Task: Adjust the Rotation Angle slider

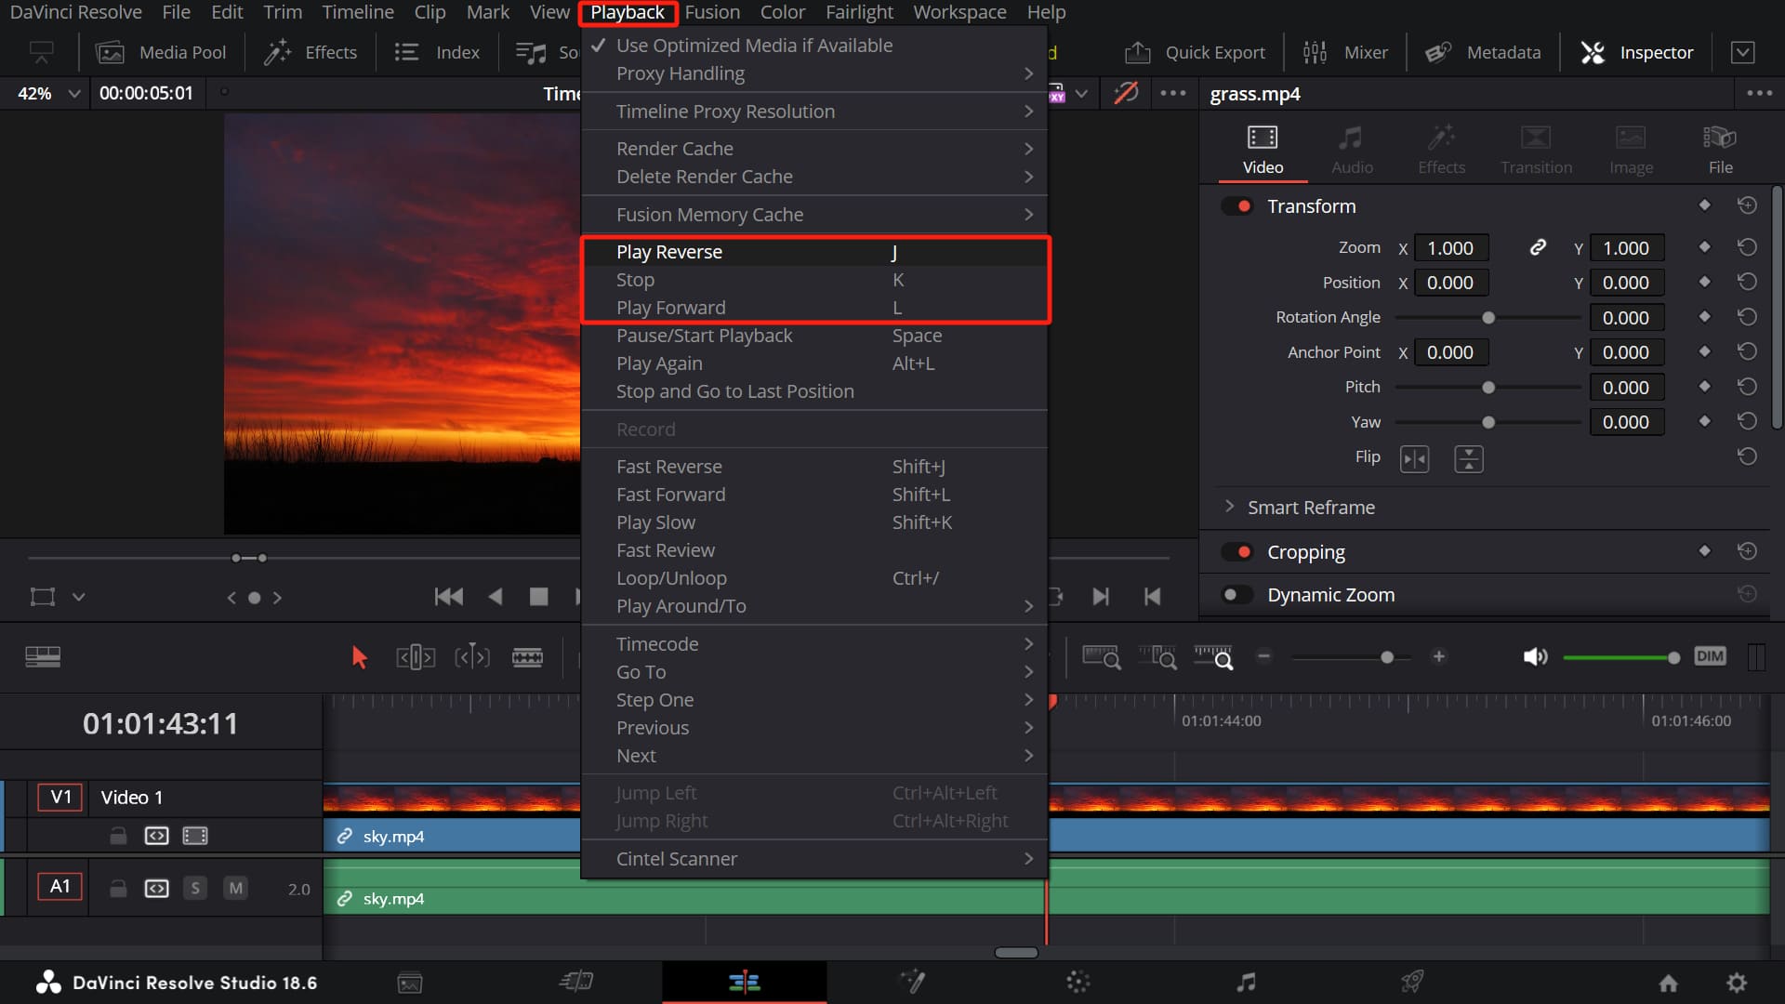Action: [1487, 318]
